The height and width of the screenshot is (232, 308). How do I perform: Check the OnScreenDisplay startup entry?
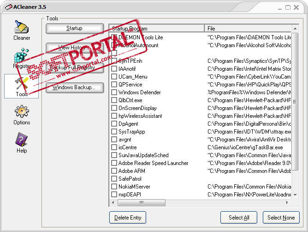(x=114, y=108)
